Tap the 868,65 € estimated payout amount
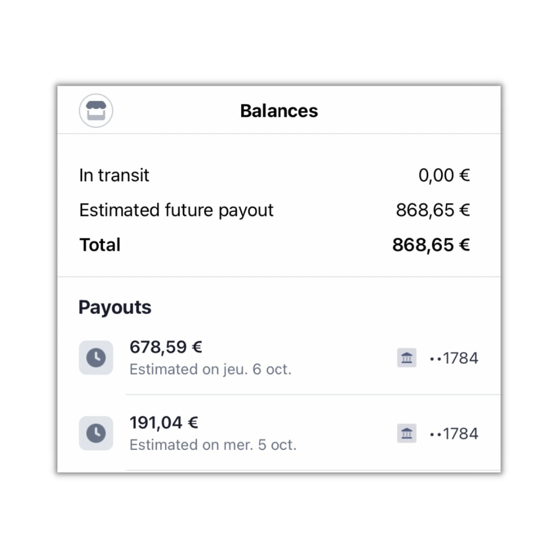 (x=433, y=210)
